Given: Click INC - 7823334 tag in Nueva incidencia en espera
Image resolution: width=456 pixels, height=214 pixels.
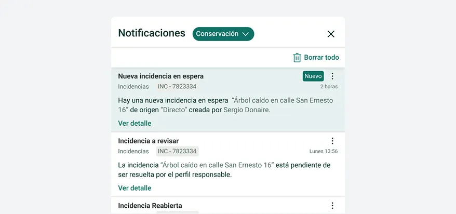Looking at the screenshot, I should click(177, 87).
